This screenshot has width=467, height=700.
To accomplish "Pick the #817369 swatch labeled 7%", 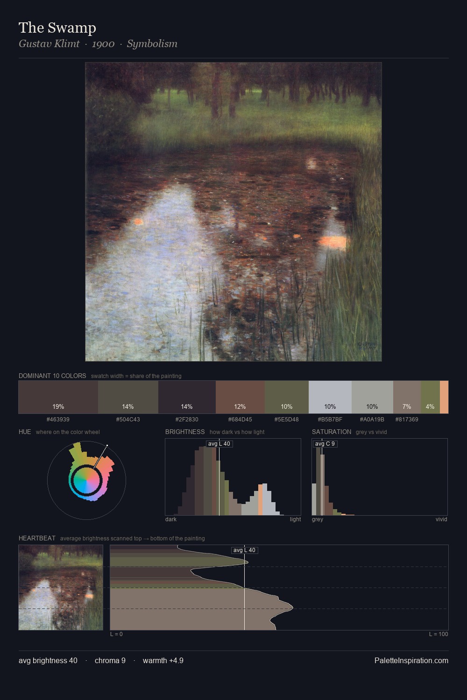I will pyautogui.click(x=407, y=397).
